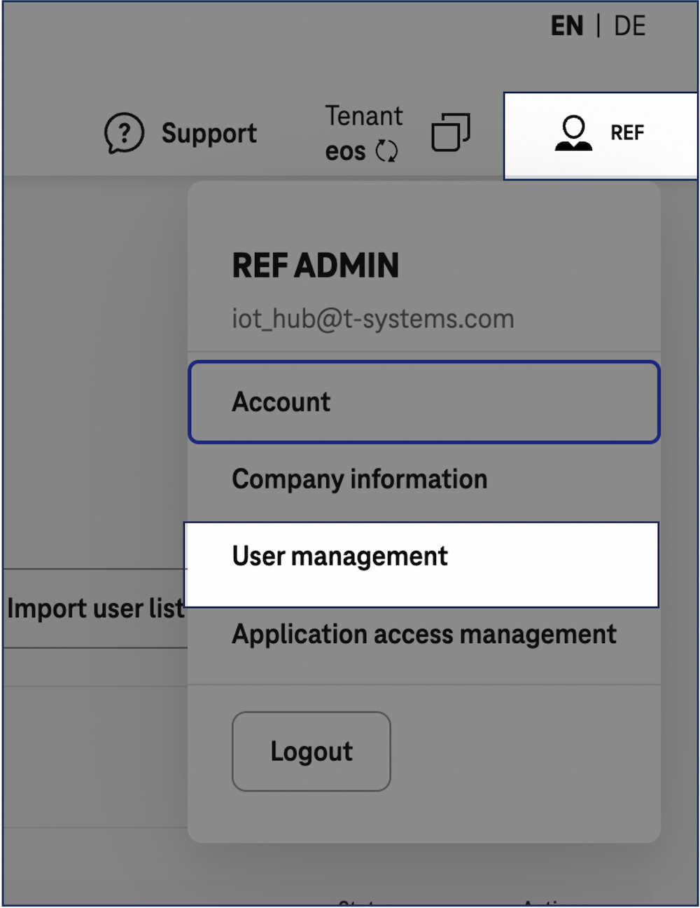Click the tenant switch refresh icon
Image resolution: width=700 pixels, height=908 pixels.
387,151
